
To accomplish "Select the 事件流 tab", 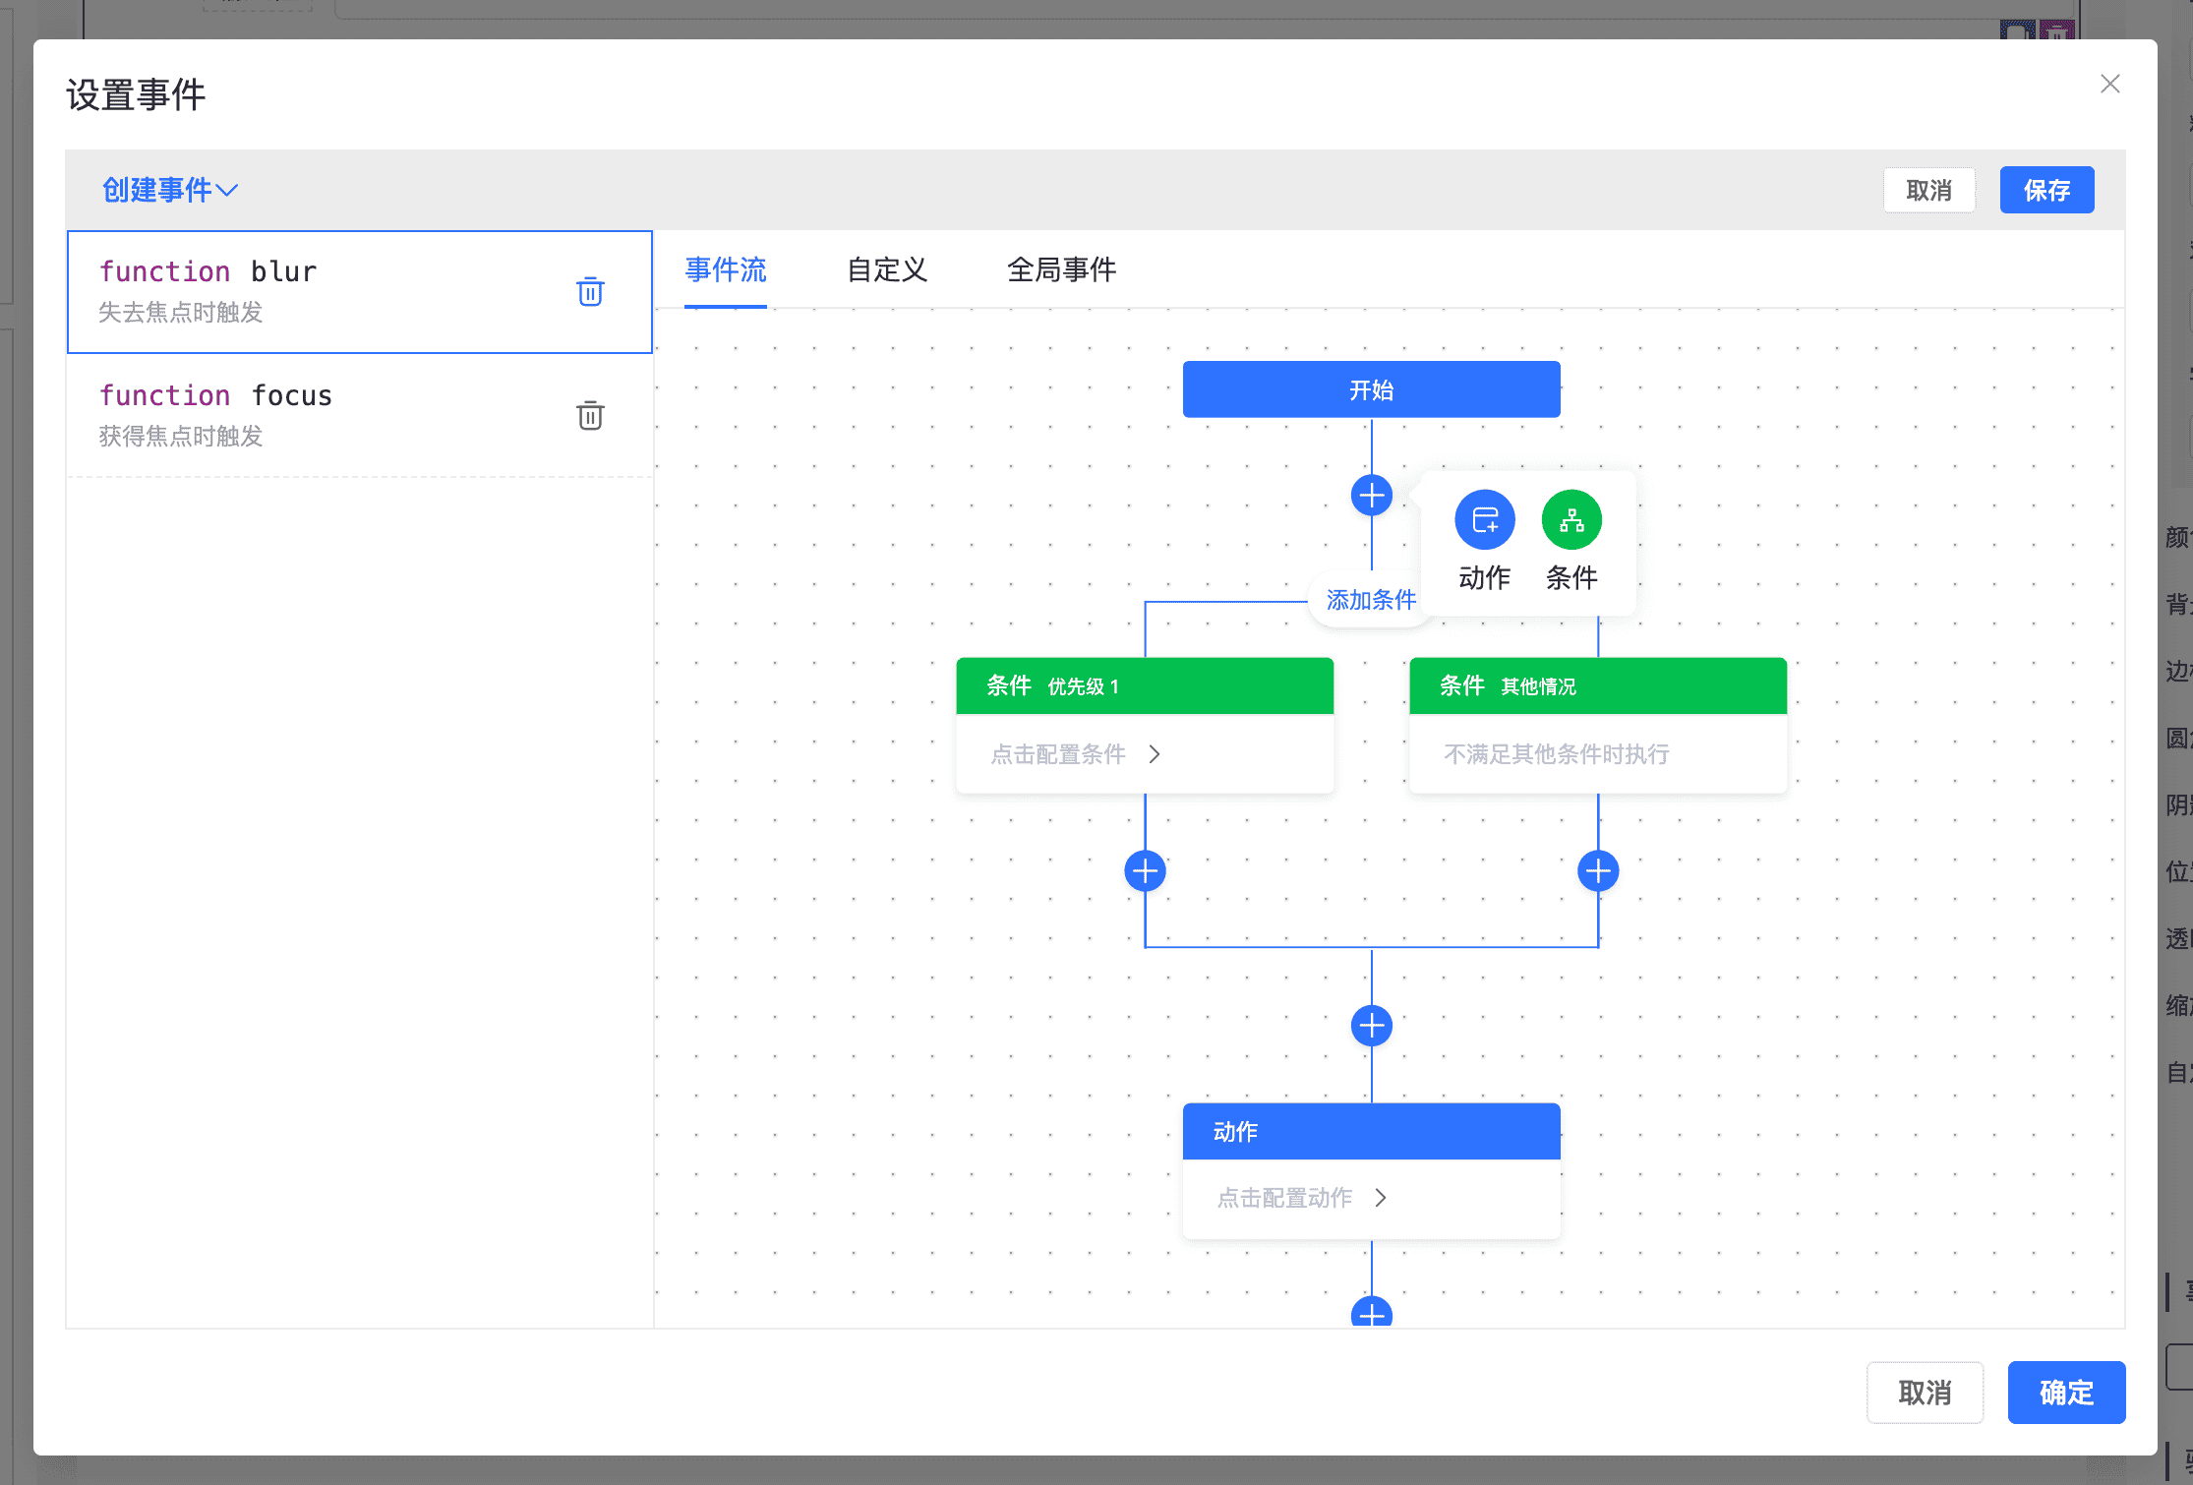I will 726,269.
